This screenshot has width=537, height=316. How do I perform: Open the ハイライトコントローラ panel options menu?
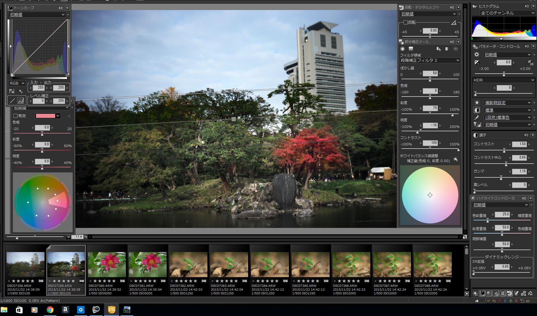[524, 198]
